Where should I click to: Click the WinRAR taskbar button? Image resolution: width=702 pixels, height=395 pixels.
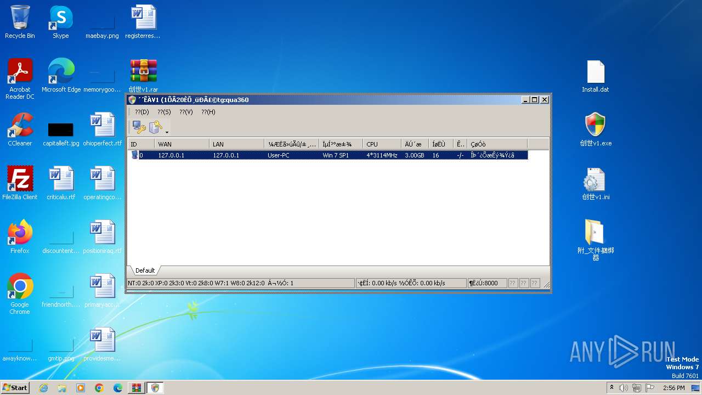pyautogui.click(x=137, y=388)
